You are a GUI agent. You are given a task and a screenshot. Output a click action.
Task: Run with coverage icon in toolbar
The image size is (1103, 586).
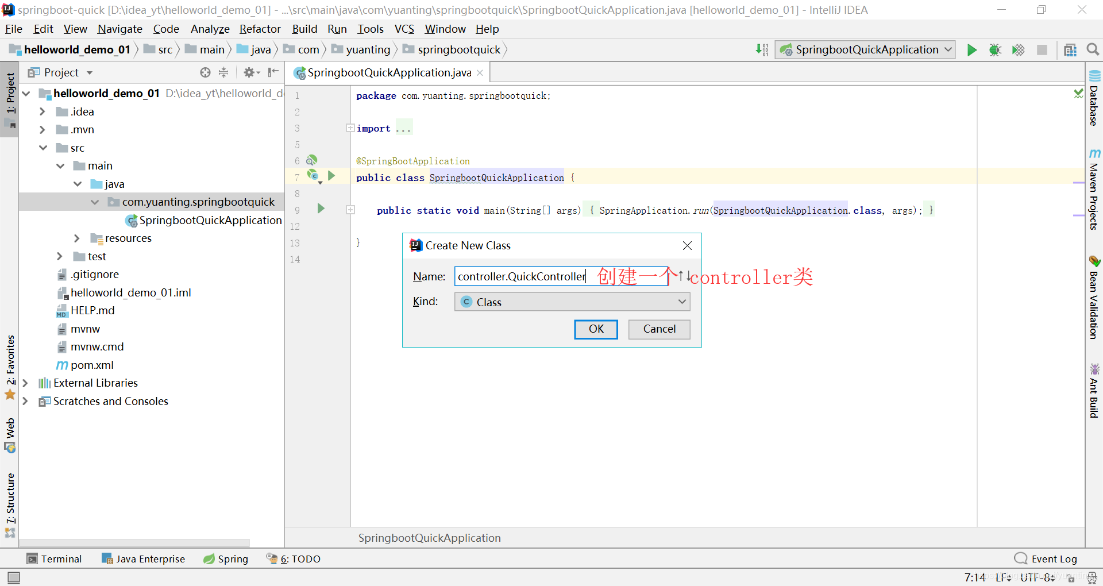click(x=1018, y=50)
